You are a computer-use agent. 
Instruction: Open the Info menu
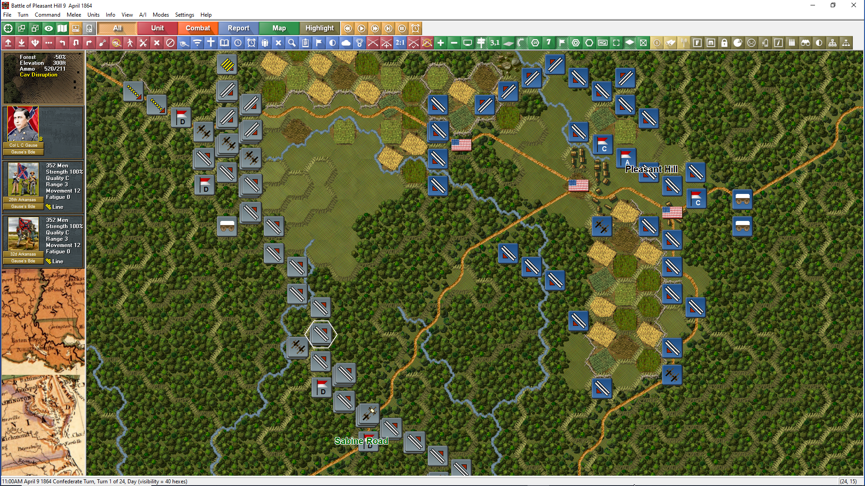[110, 15]
